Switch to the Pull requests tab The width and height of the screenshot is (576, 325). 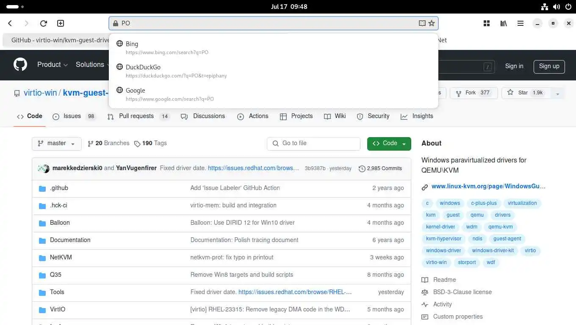click(x=138, y=116)
